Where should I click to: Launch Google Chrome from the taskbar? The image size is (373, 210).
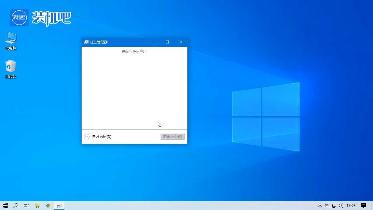(48, 206)
